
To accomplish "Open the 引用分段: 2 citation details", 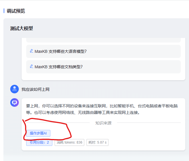I will click(39, 142).
